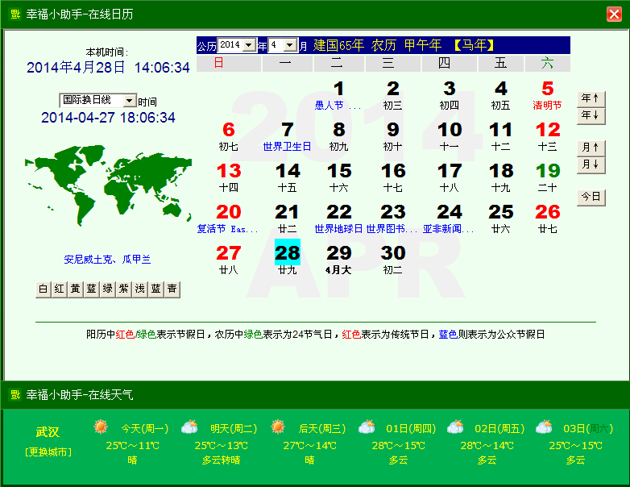
Task: Click the 安尼威土克、瓜甲兰 location text
Action: 107,260
